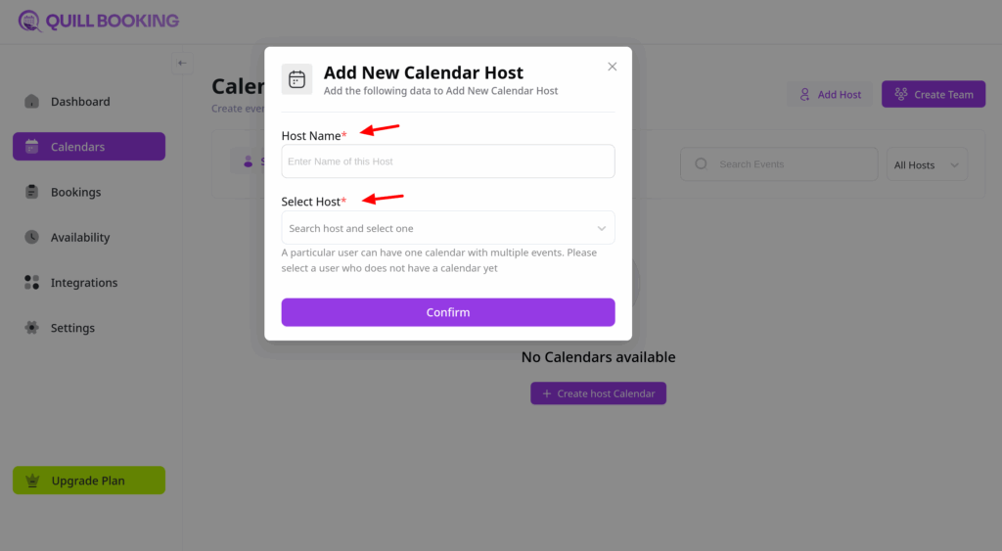Expand the All Hosts filter dropdown

[x=927, y=165]
